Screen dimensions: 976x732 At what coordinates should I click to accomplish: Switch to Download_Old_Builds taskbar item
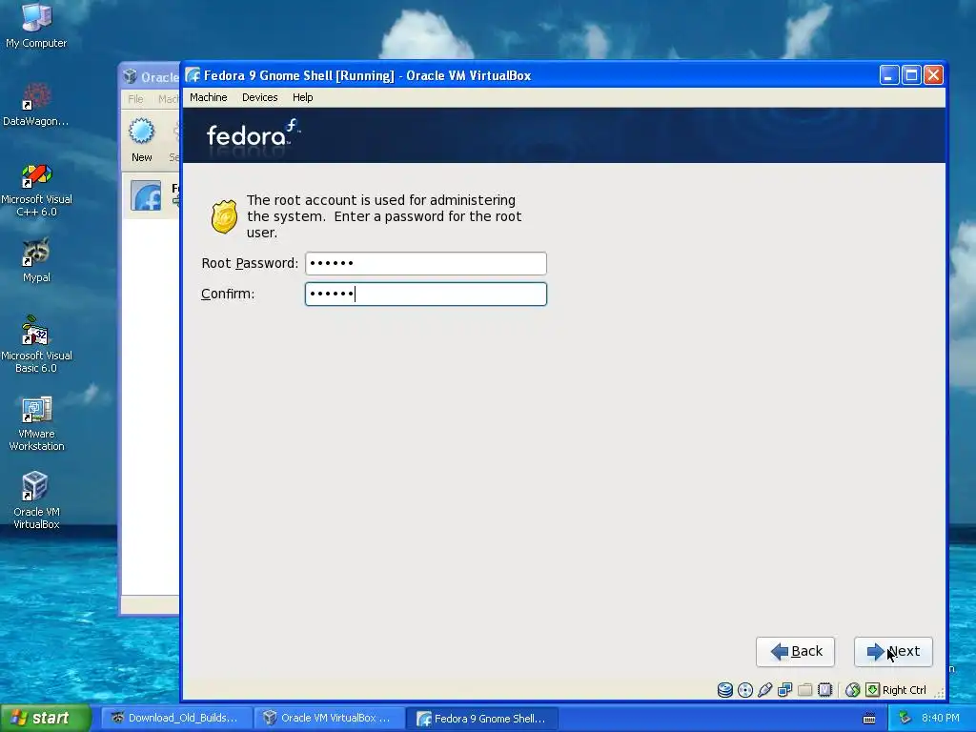click(x=176, y=718)
